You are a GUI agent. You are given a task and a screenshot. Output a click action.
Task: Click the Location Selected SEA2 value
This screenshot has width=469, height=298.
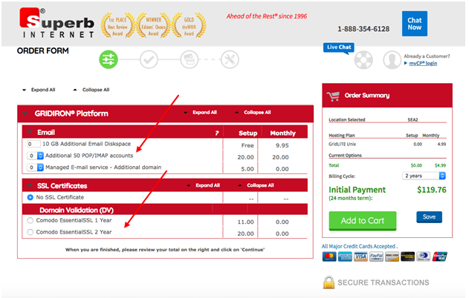click(x=413, y=119)
